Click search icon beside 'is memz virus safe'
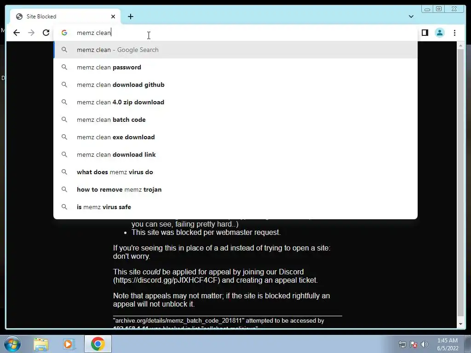The height and width of the screenshot is (353, 471). [x=64, y=207]
